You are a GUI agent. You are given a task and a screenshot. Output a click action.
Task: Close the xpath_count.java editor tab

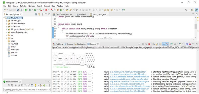pyautogui.click(x=108, y=15)
